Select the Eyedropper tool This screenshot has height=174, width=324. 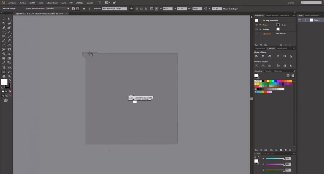point(4,63)
